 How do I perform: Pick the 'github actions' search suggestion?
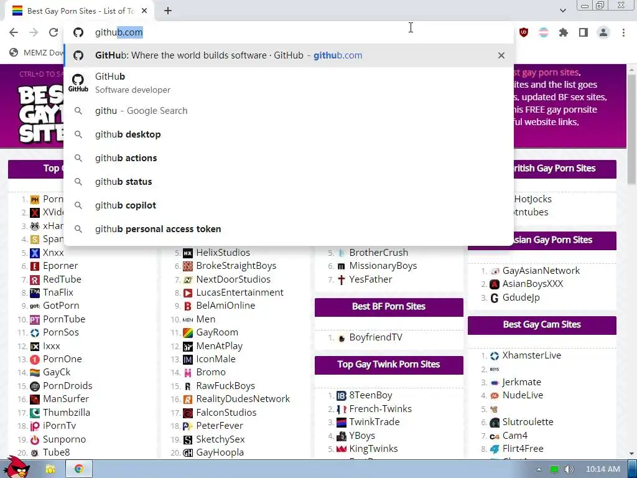(x=289, y=157)
